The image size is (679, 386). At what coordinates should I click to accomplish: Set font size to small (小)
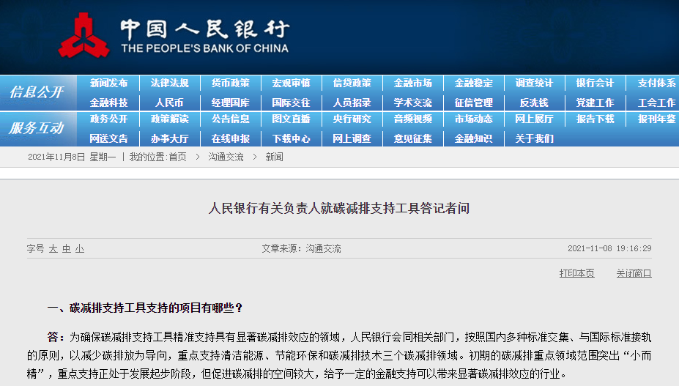tap(79, 249)
